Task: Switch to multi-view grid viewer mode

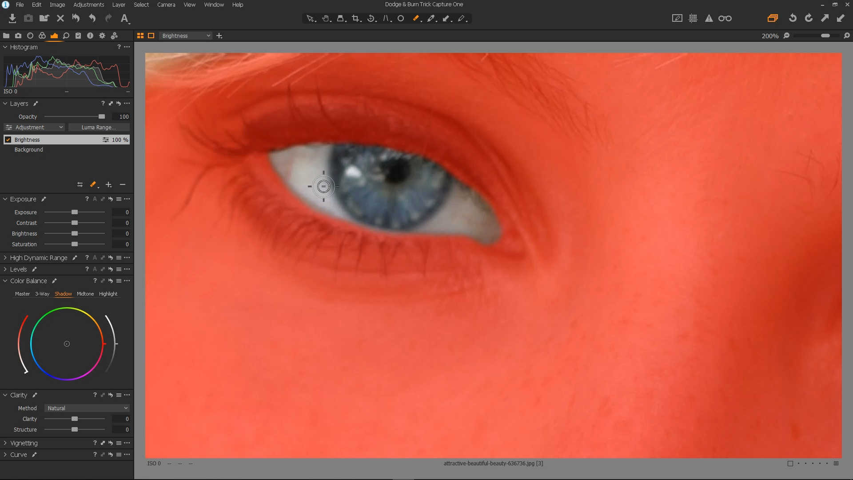Action: coord(140,36)
